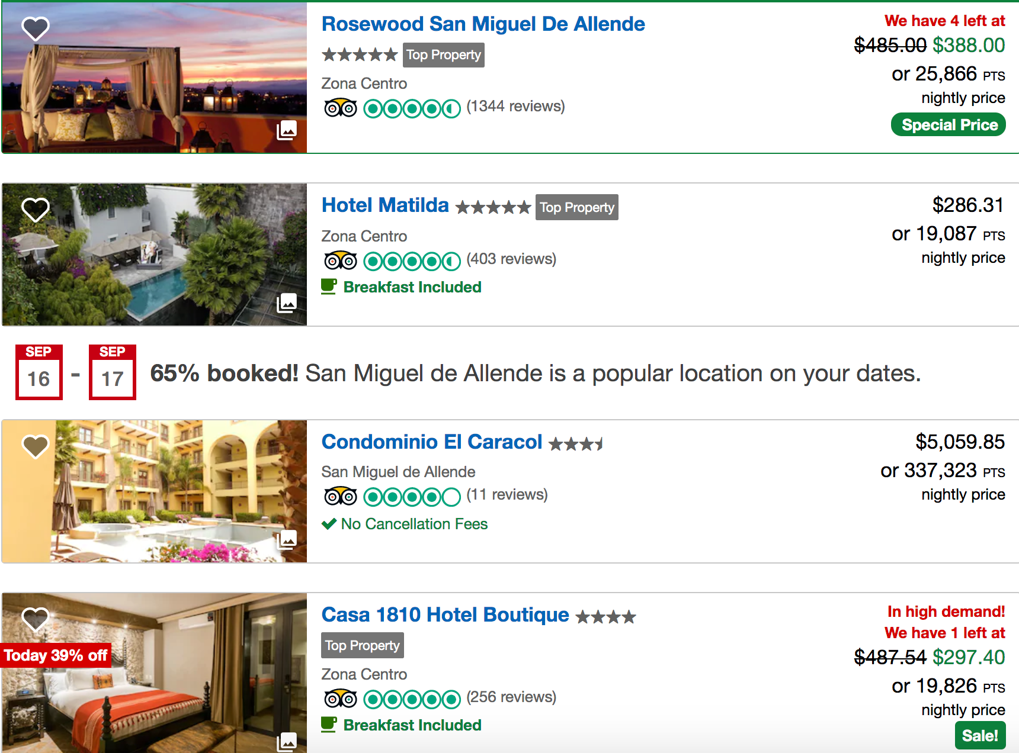Click the heart on Casa 1810 photo

[36, 619]
